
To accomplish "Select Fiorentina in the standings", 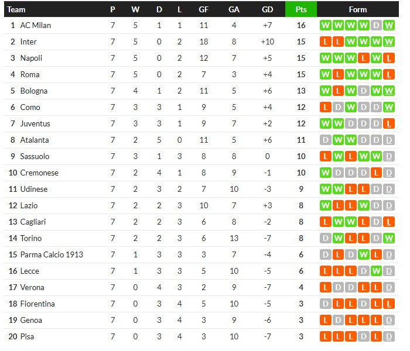I will tap(37, 304).
